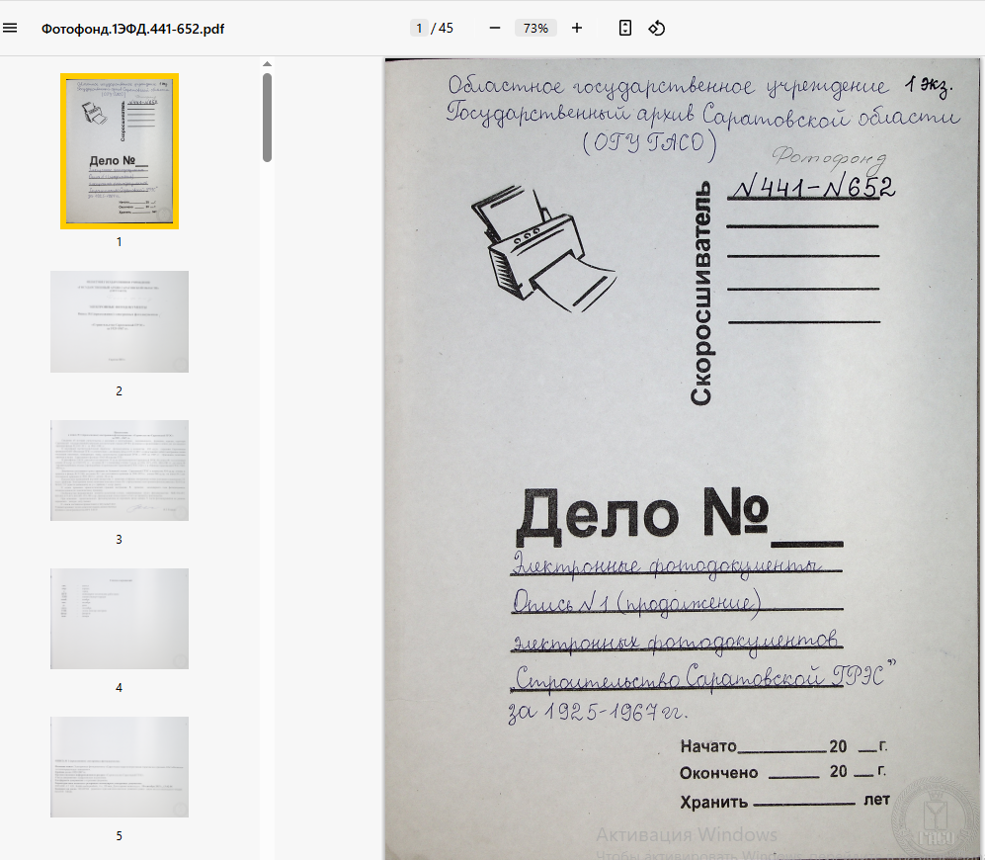Click the zoom out minus icon
Viewport: 985px width, 860px height.
(495, 28)
